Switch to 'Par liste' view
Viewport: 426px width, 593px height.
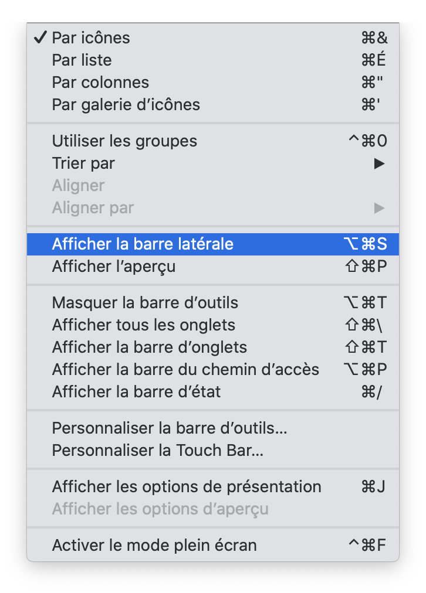click(82, 60)
